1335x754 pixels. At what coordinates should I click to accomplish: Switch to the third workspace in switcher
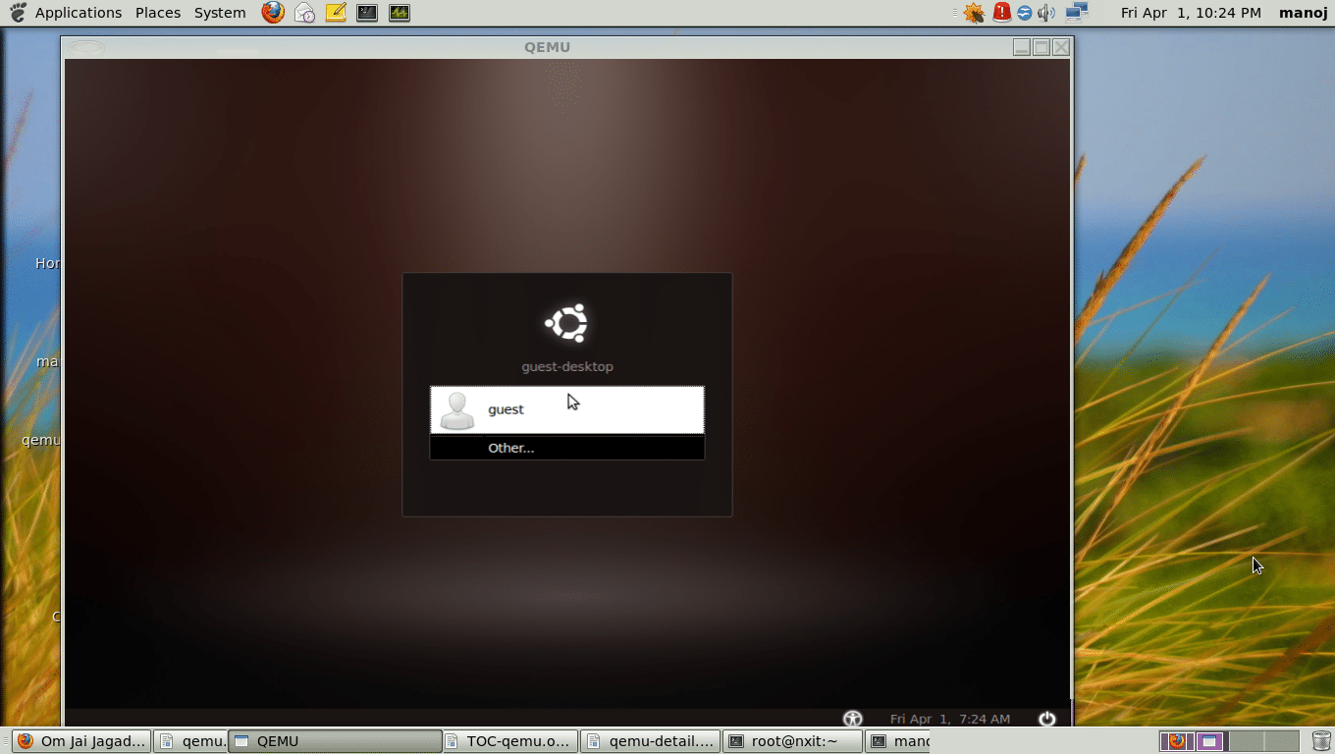click(x=1246, y=741)
